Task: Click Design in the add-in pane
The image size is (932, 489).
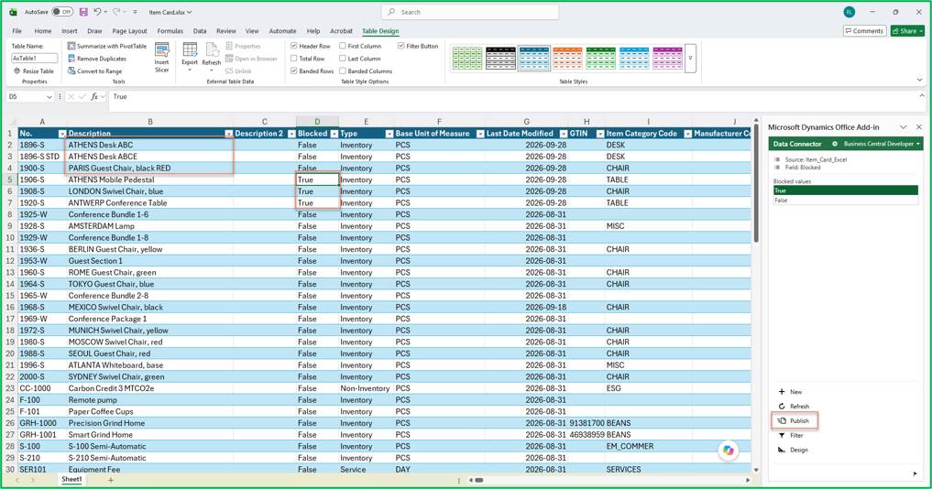Action: click(x=793, y=450)
